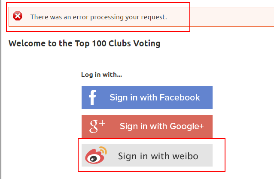Click the error processing request message text

click(x=98, y=17)
